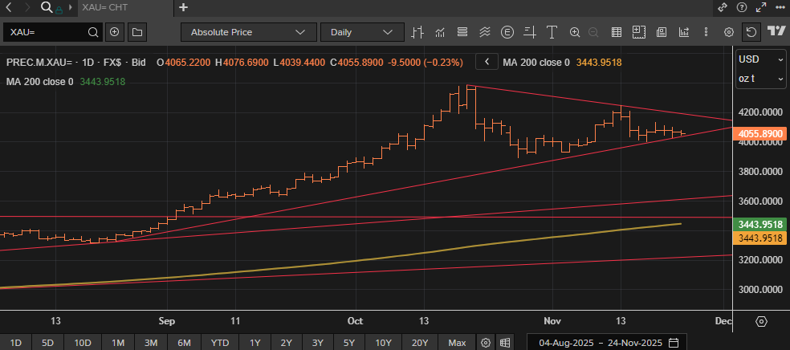Screen dimensions: 790x350
Task: Open the 'oz t' unit dropdown
Action: coord(760,79)
